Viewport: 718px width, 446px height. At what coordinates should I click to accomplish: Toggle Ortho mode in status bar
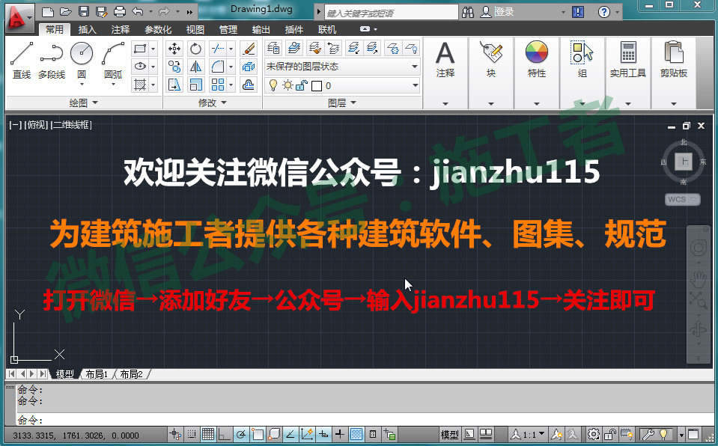(x=224, y=433)
